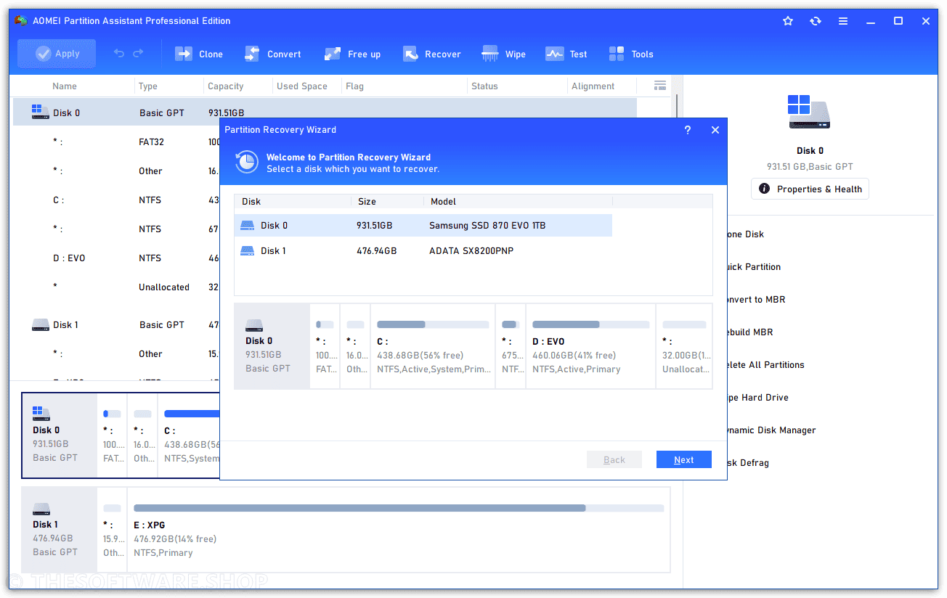Select Disk 1 ADATA in the wizard list
Viewport: 947px width, 598px height.
(423, 251)
